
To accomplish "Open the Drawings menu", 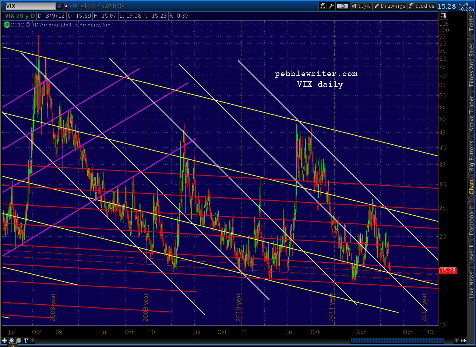I will (389, 6).
